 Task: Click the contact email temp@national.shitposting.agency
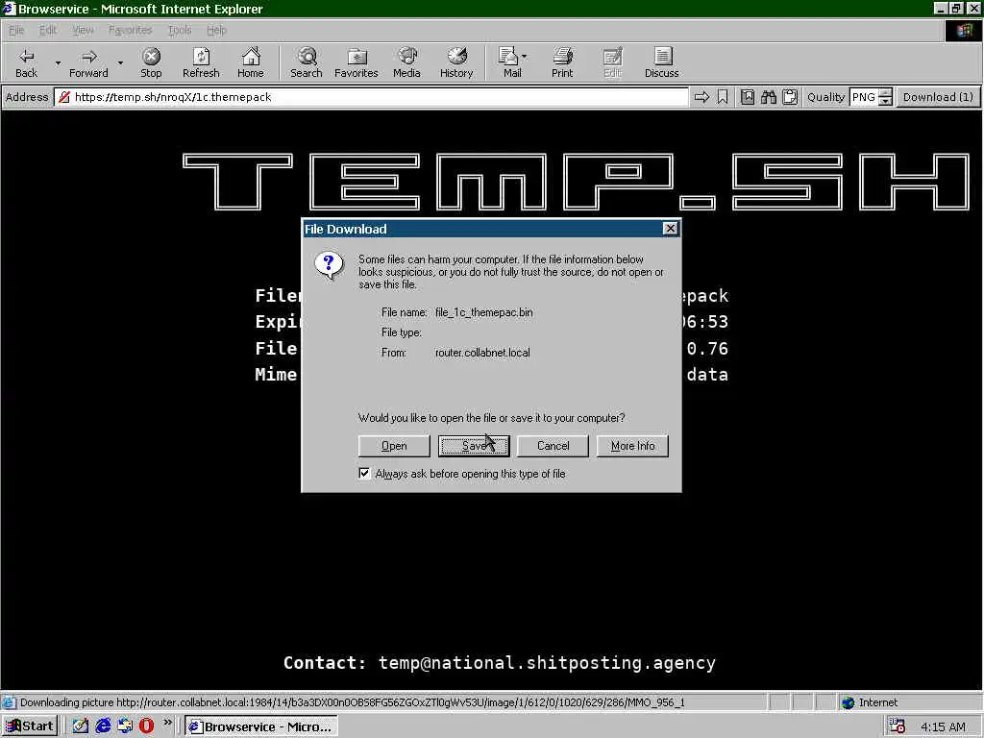(547, 663)
